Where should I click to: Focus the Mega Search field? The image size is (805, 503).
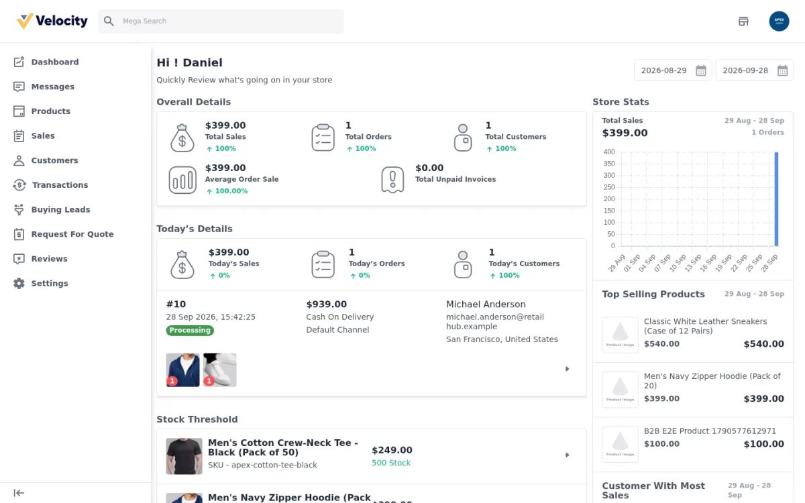pos(221,21)
